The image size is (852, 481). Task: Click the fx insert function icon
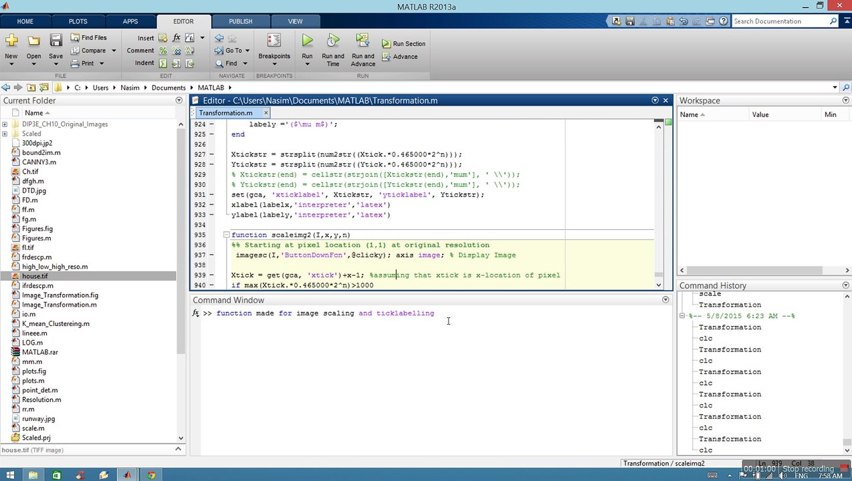(x=177, y=38)
